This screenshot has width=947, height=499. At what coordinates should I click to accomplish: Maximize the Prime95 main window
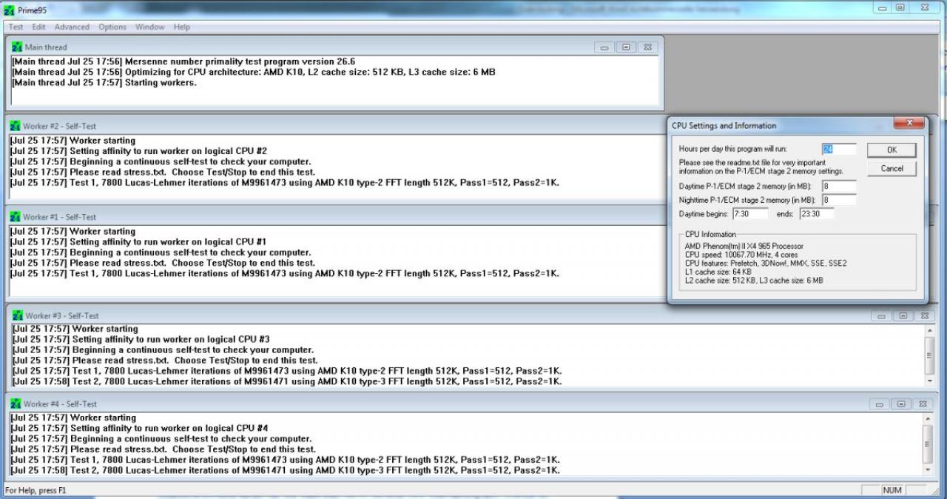[x=900, y=7]
